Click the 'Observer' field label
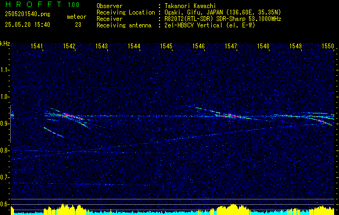The image size is (339, 215). (x=109, y=6)
